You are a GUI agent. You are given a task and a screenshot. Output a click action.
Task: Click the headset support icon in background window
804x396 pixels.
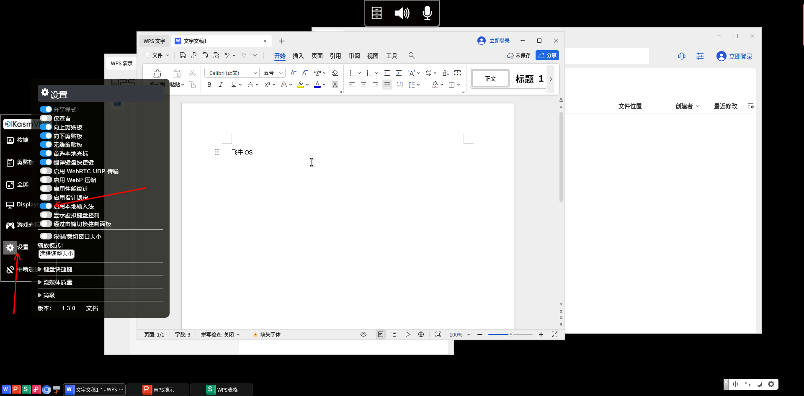click(x=682, y=56)
